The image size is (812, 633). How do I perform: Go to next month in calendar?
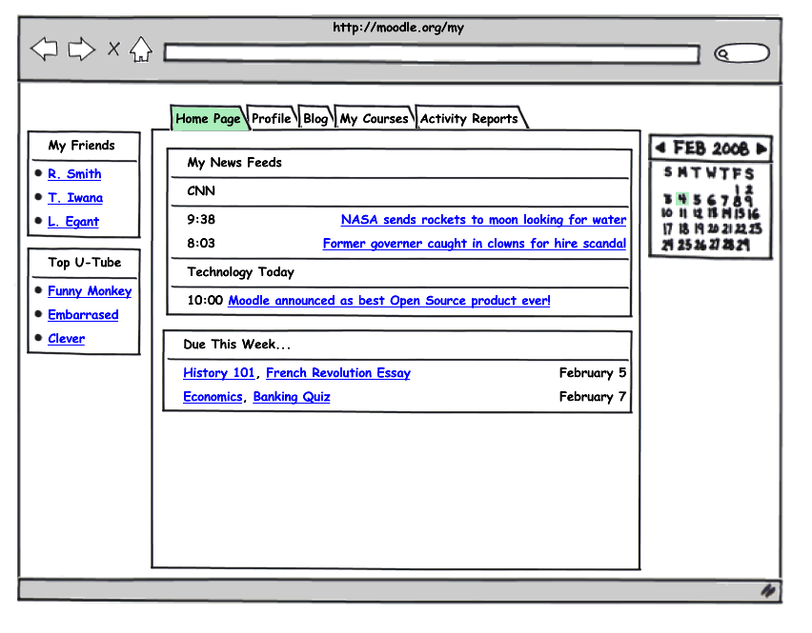click(x=761, y=148)
